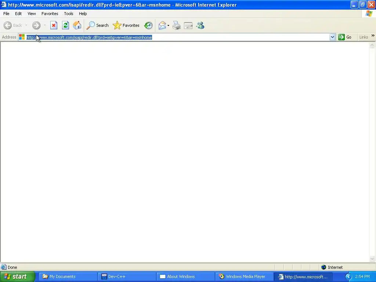376x282 pixels.
Task: Click the Internet Explorer taskbar button
Action: pos(303,276)
